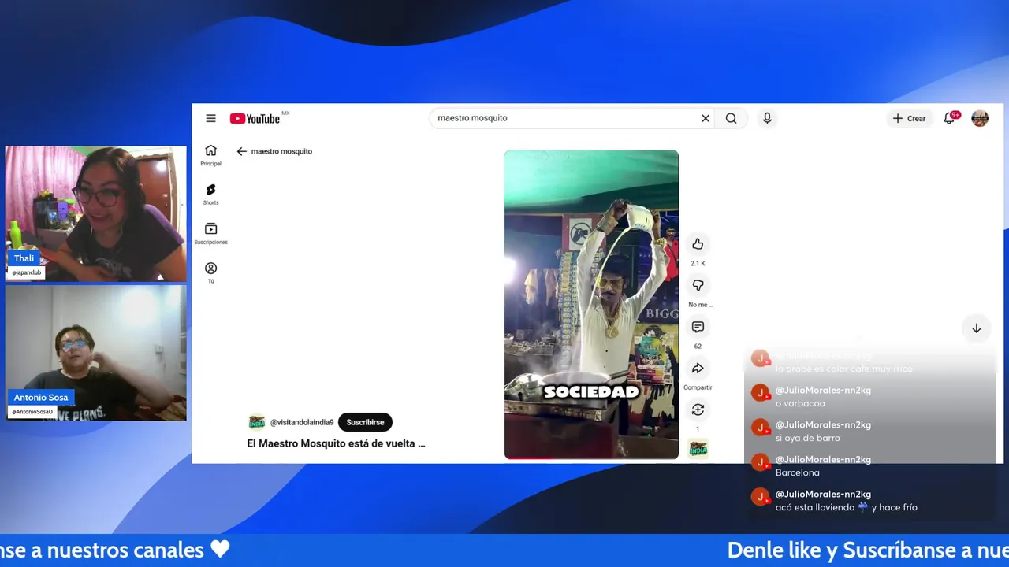This screenshot has height=567, width=1009.
Task: Clear the search text with the X icon
Action: tap(706, 118)
